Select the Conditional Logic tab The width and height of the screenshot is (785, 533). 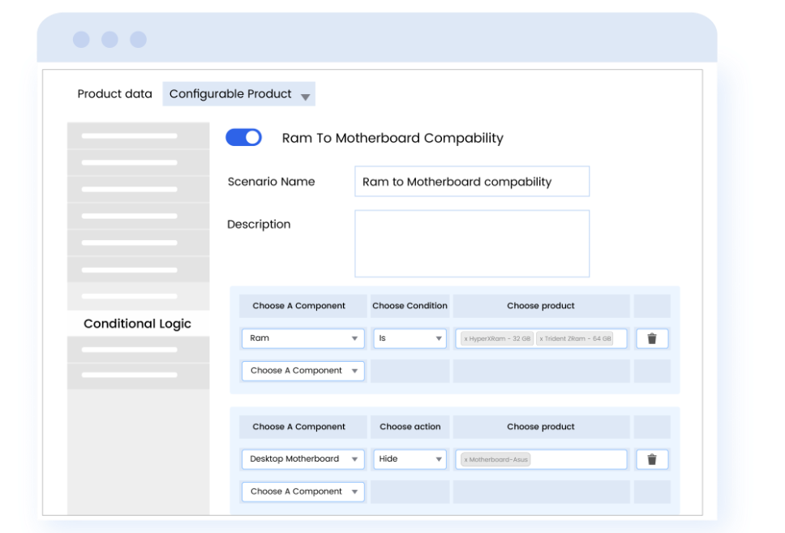click(x=138, y=324)
